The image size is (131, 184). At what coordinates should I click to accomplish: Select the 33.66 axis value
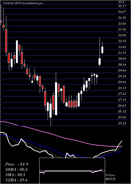point(122,24)
